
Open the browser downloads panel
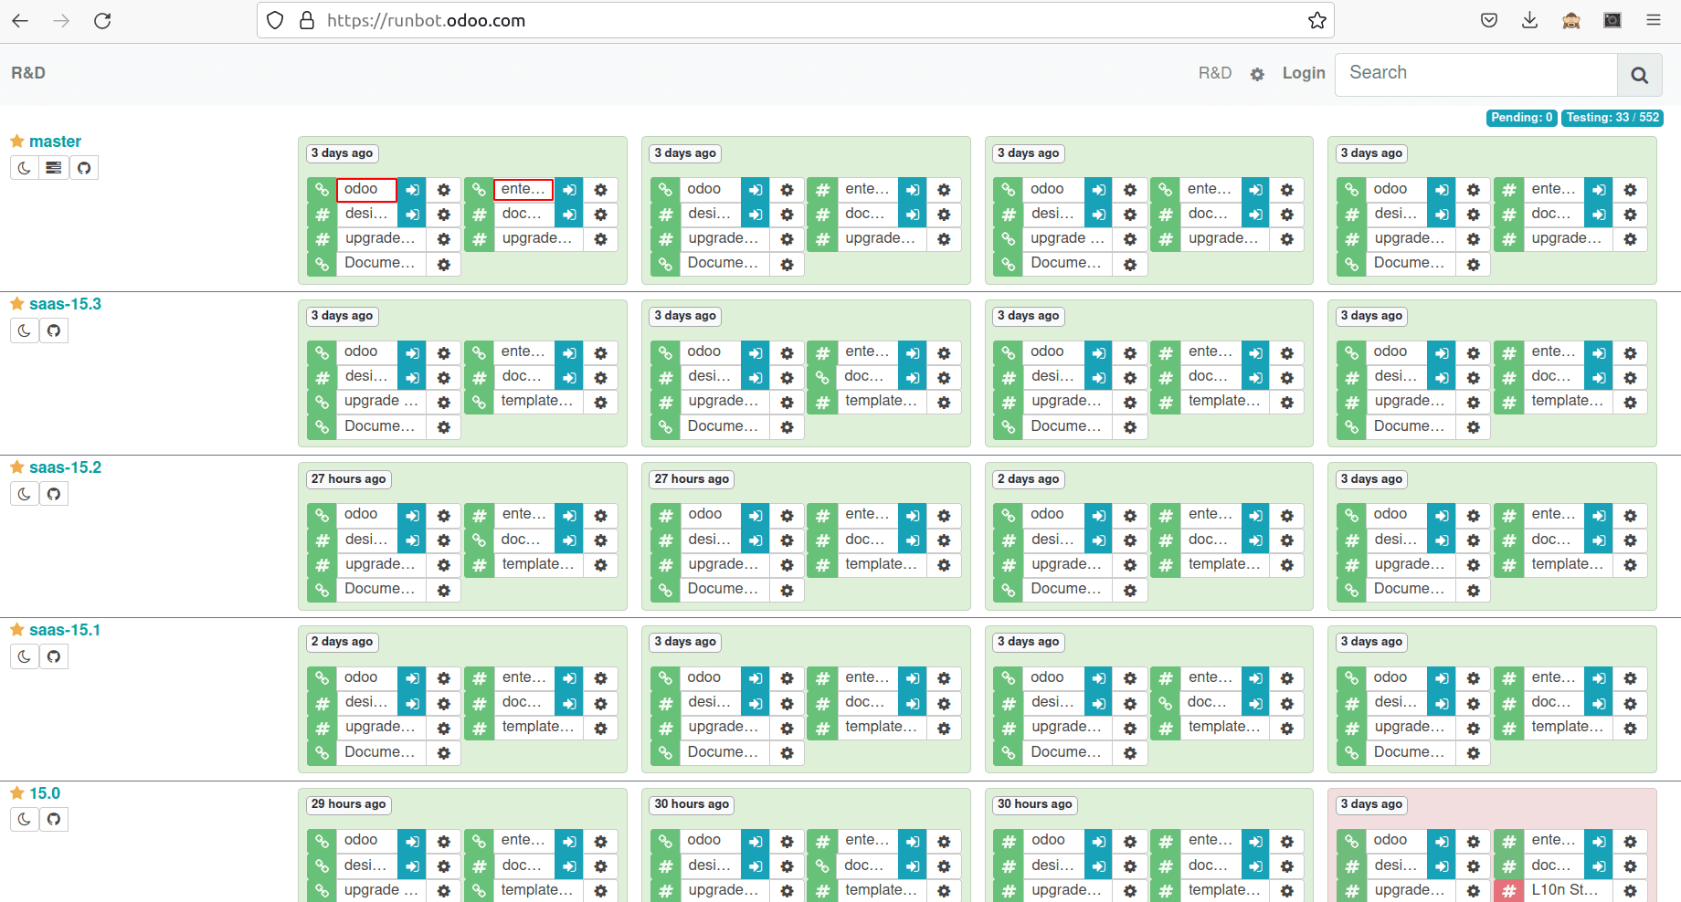pos(1530,20)
